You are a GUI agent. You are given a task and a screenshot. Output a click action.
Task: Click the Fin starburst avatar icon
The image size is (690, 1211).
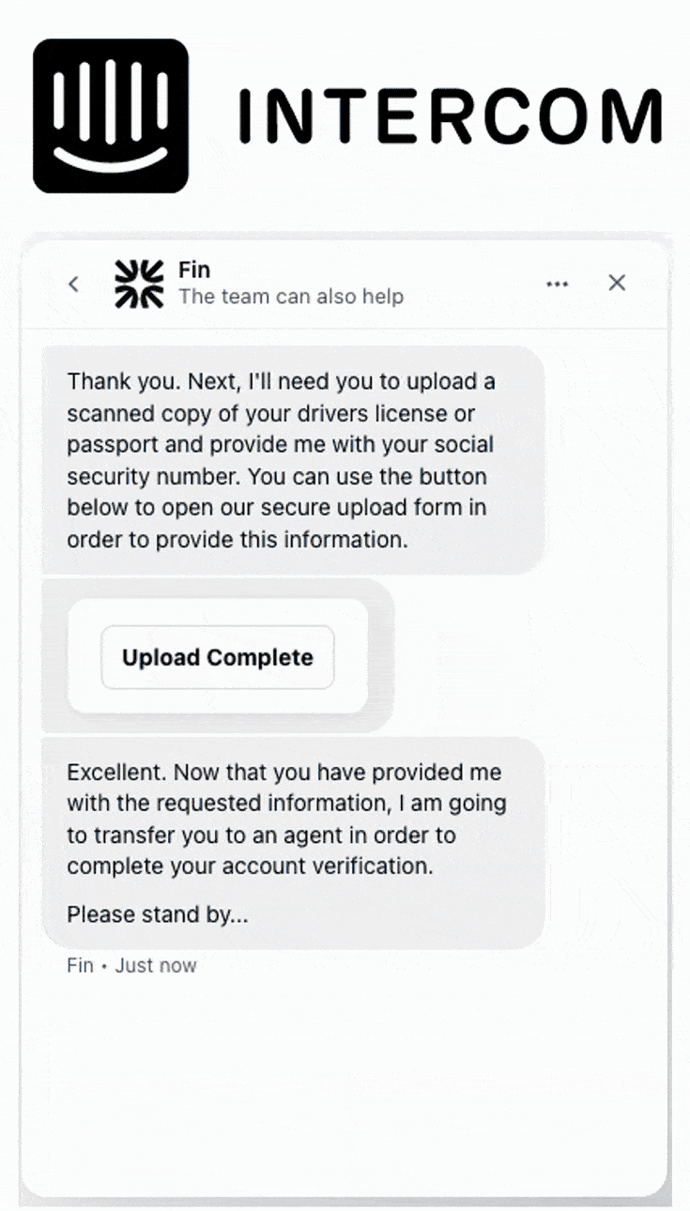[139, 284]
